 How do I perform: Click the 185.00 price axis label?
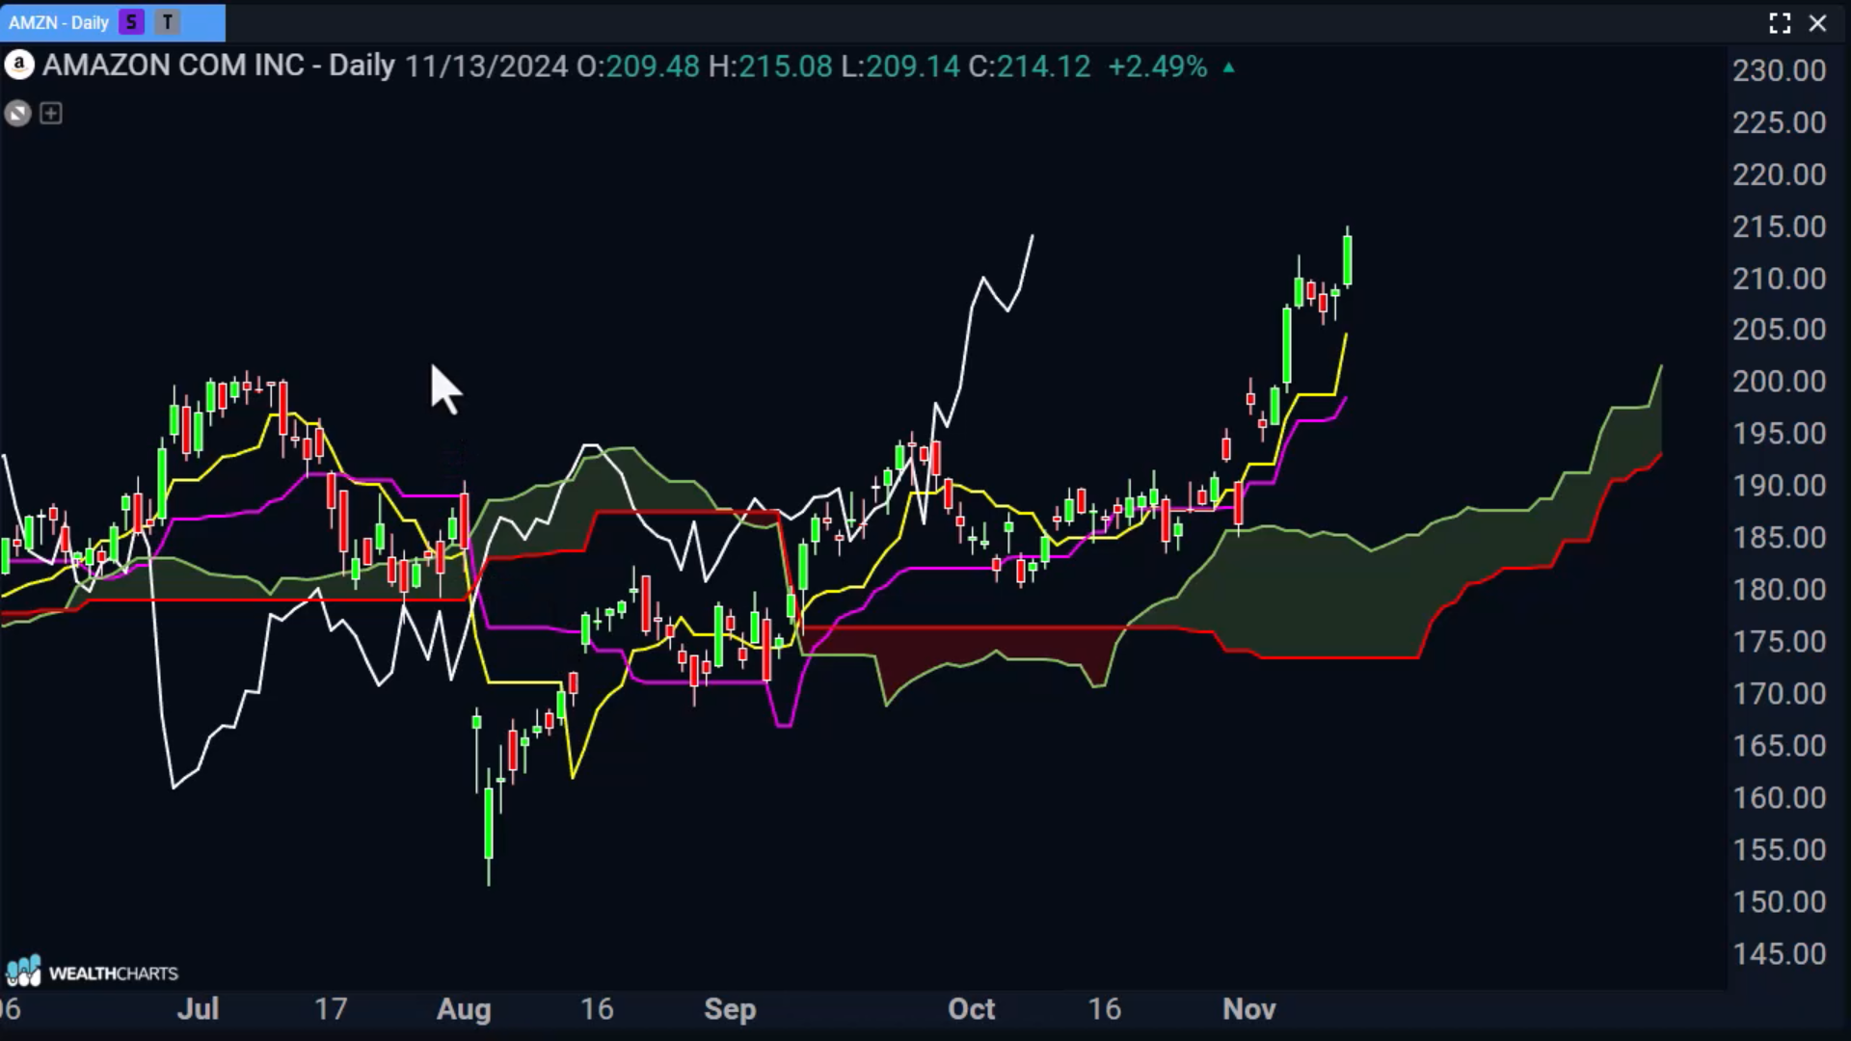tap(1779, 538)
